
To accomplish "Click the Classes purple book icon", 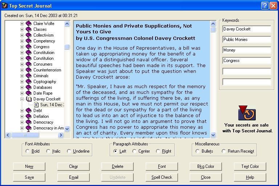I will point(29,29).
